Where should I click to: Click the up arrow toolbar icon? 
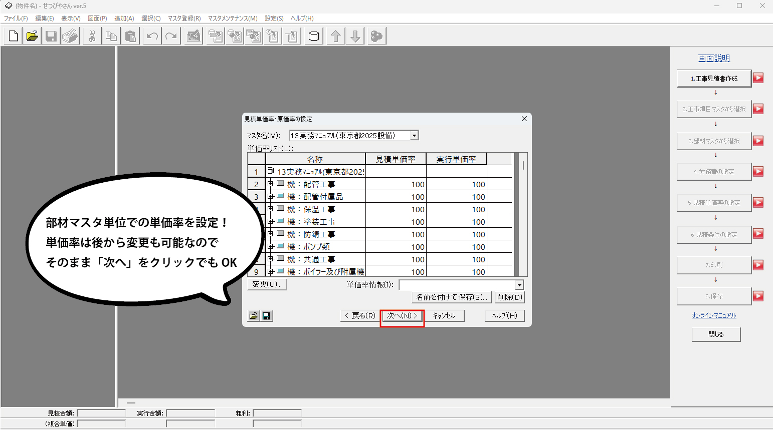pyautogui.click(x=336, y=36)
